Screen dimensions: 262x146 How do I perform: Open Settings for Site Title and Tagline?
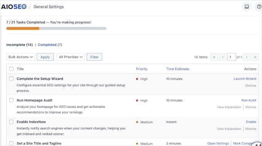pos(218,143)
